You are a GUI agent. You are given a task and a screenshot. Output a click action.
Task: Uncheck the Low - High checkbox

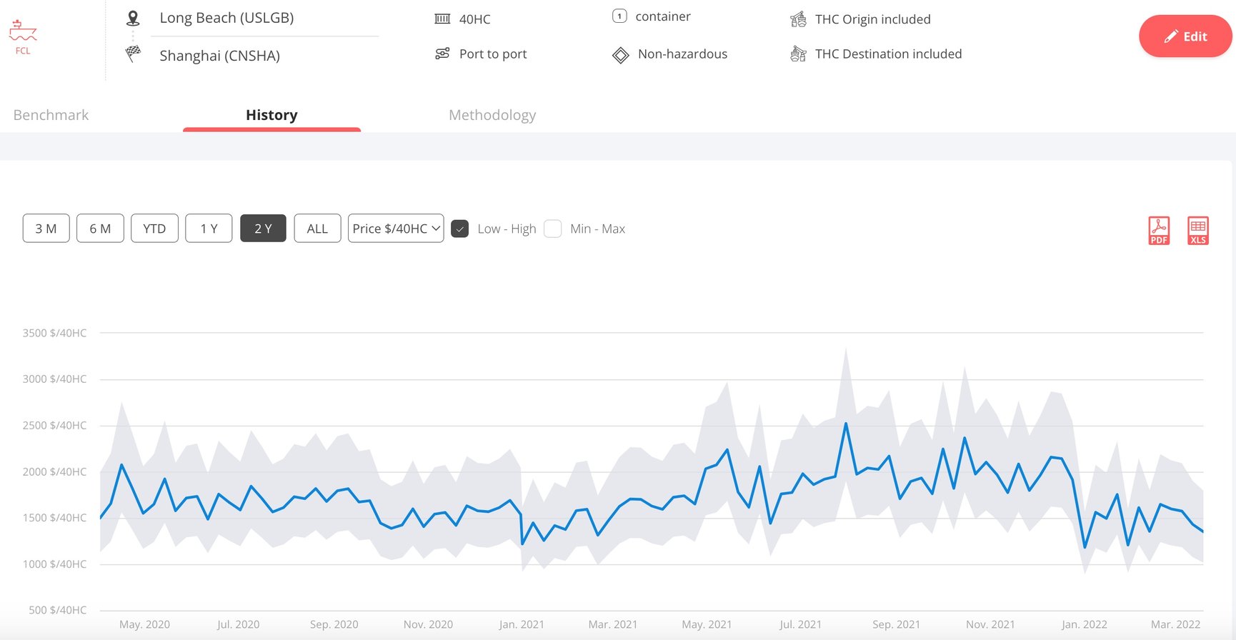pos(460,229)
